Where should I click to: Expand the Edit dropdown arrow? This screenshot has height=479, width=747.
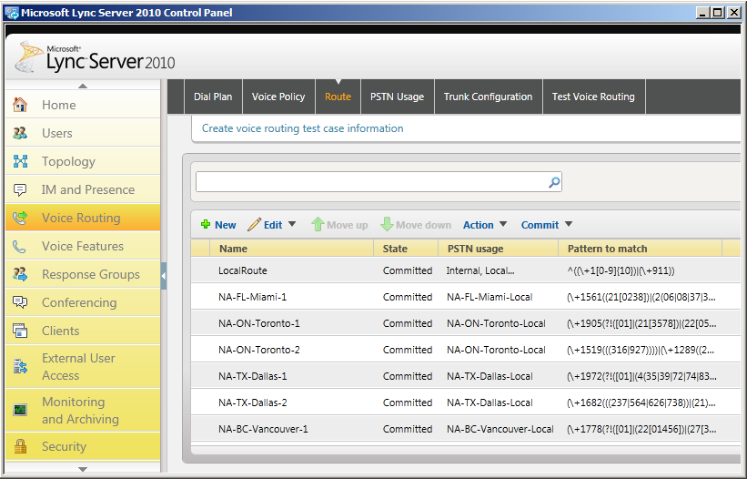pyautogui.click(x=292, y=224)
